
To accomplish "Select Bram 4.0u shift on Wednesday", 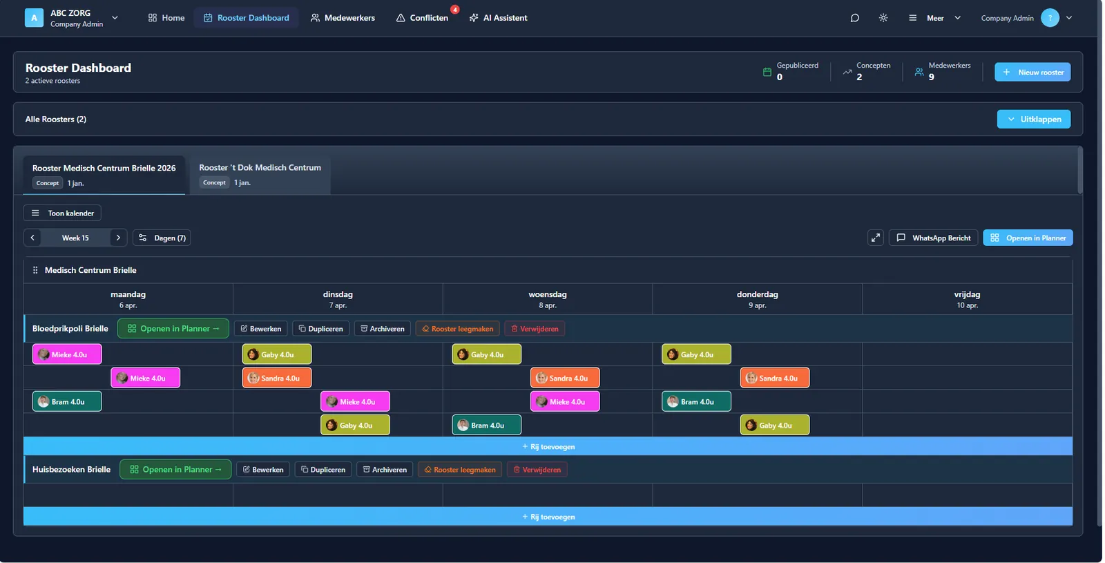I will click(x=487, y=425).
